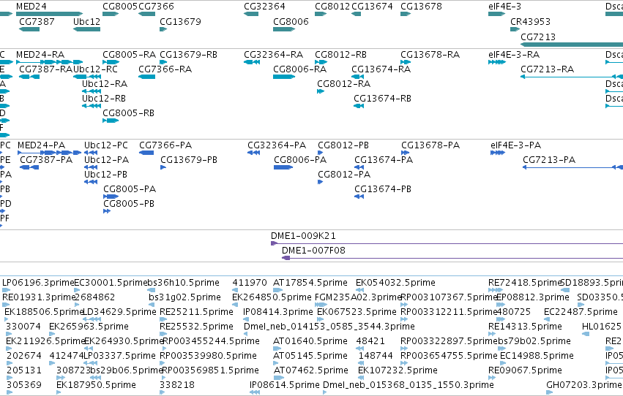Select the Ubc12 gene feature
The width and height of the screenshot is (623, 396).
click(x=86, y=29)
